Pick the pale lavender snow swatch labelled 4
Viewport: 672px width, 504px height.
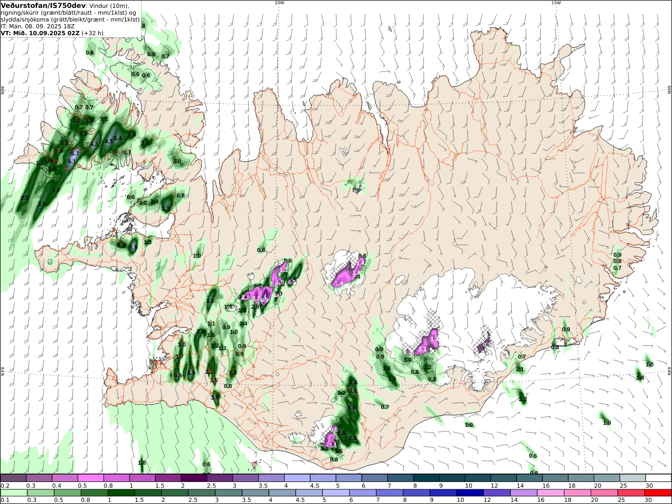[297, 478]
